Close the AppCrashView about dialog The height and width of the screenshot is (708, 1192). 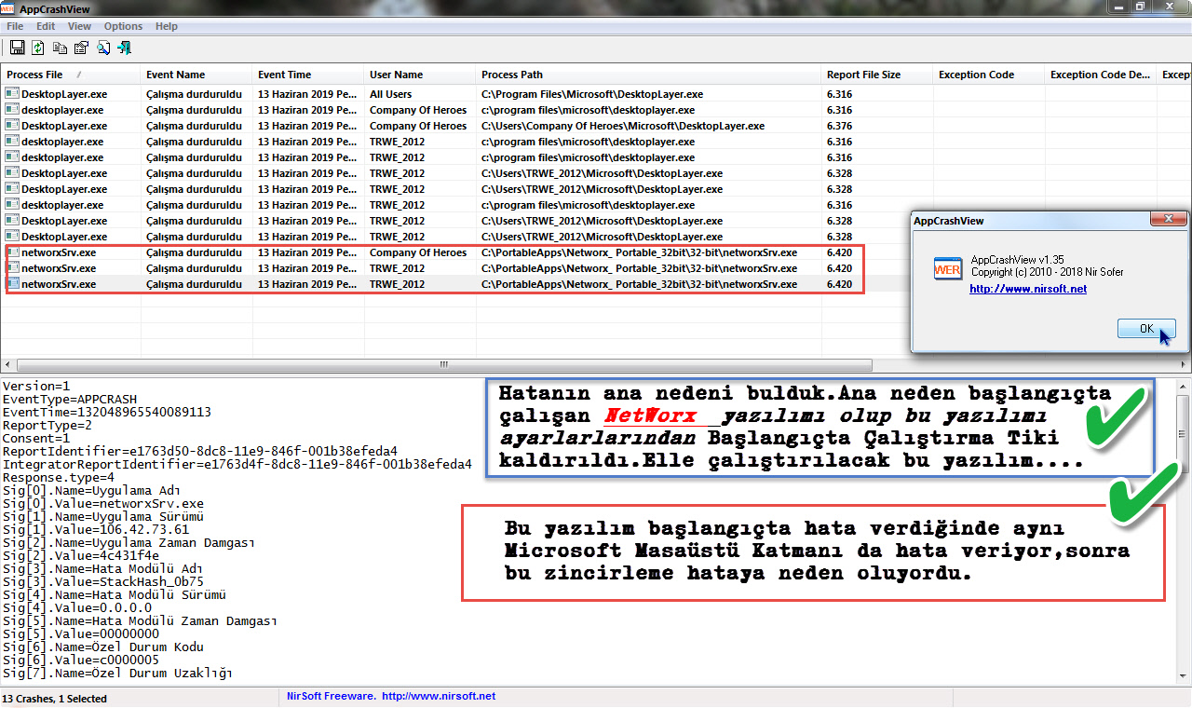(x=1169, y=220)
